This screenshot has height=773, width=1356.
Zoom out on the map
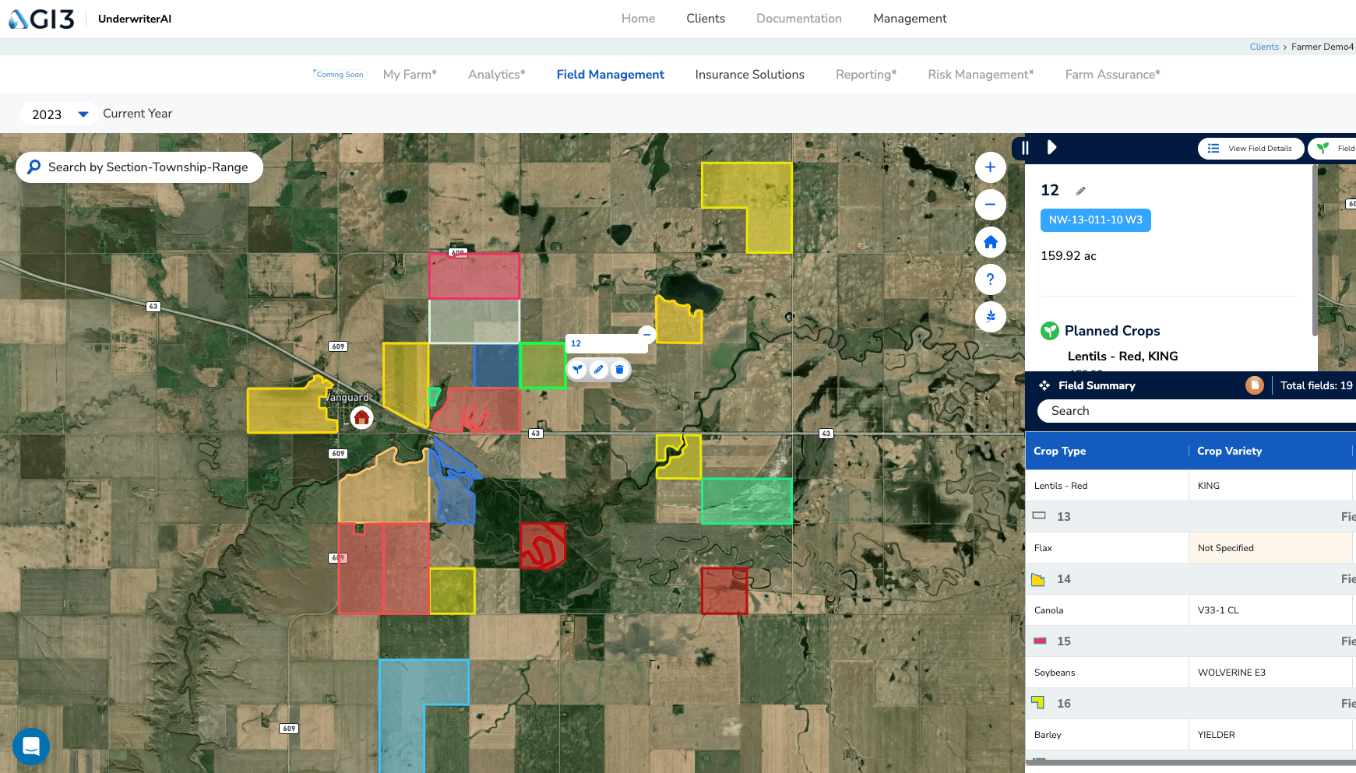coord(990,205)
